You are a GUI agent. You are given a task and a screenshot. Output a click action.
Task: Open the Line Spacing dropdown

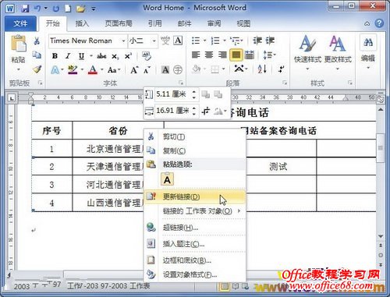(269, 55)
